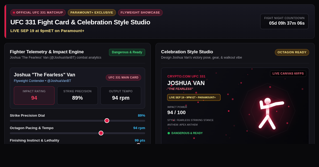
Task: Click the Octagon Pacing & Tempo label
Action: pos(32,128)
